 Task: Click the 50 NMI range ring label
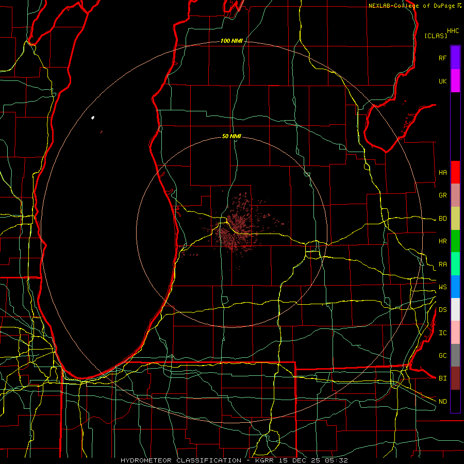[x=231, y=136]
